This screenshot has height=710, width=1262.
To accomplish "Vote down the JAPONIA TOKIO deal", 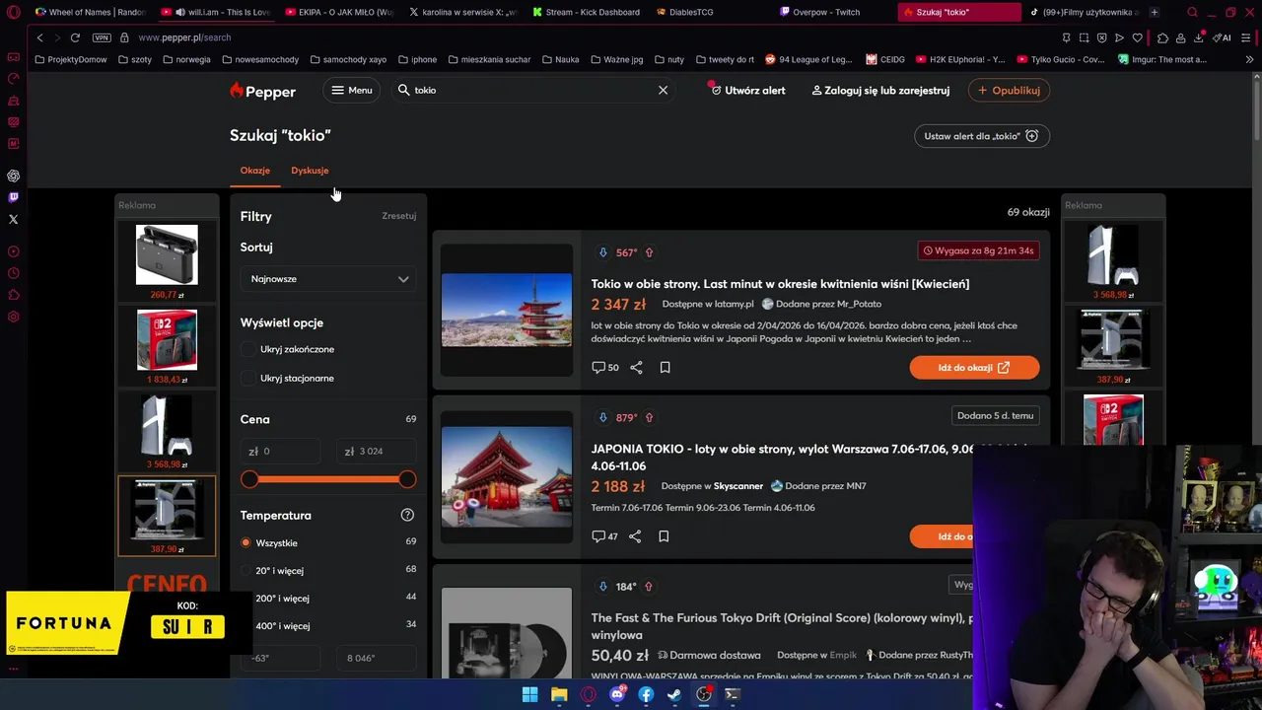I will tap(603, 417).
